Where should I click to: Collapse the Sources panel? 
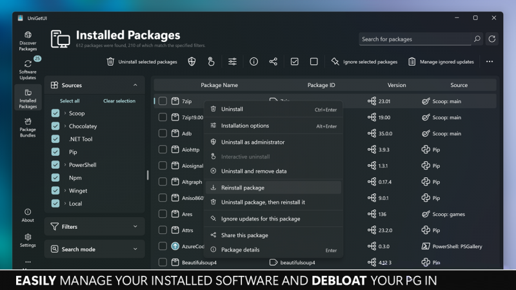(x=135, y=85)
